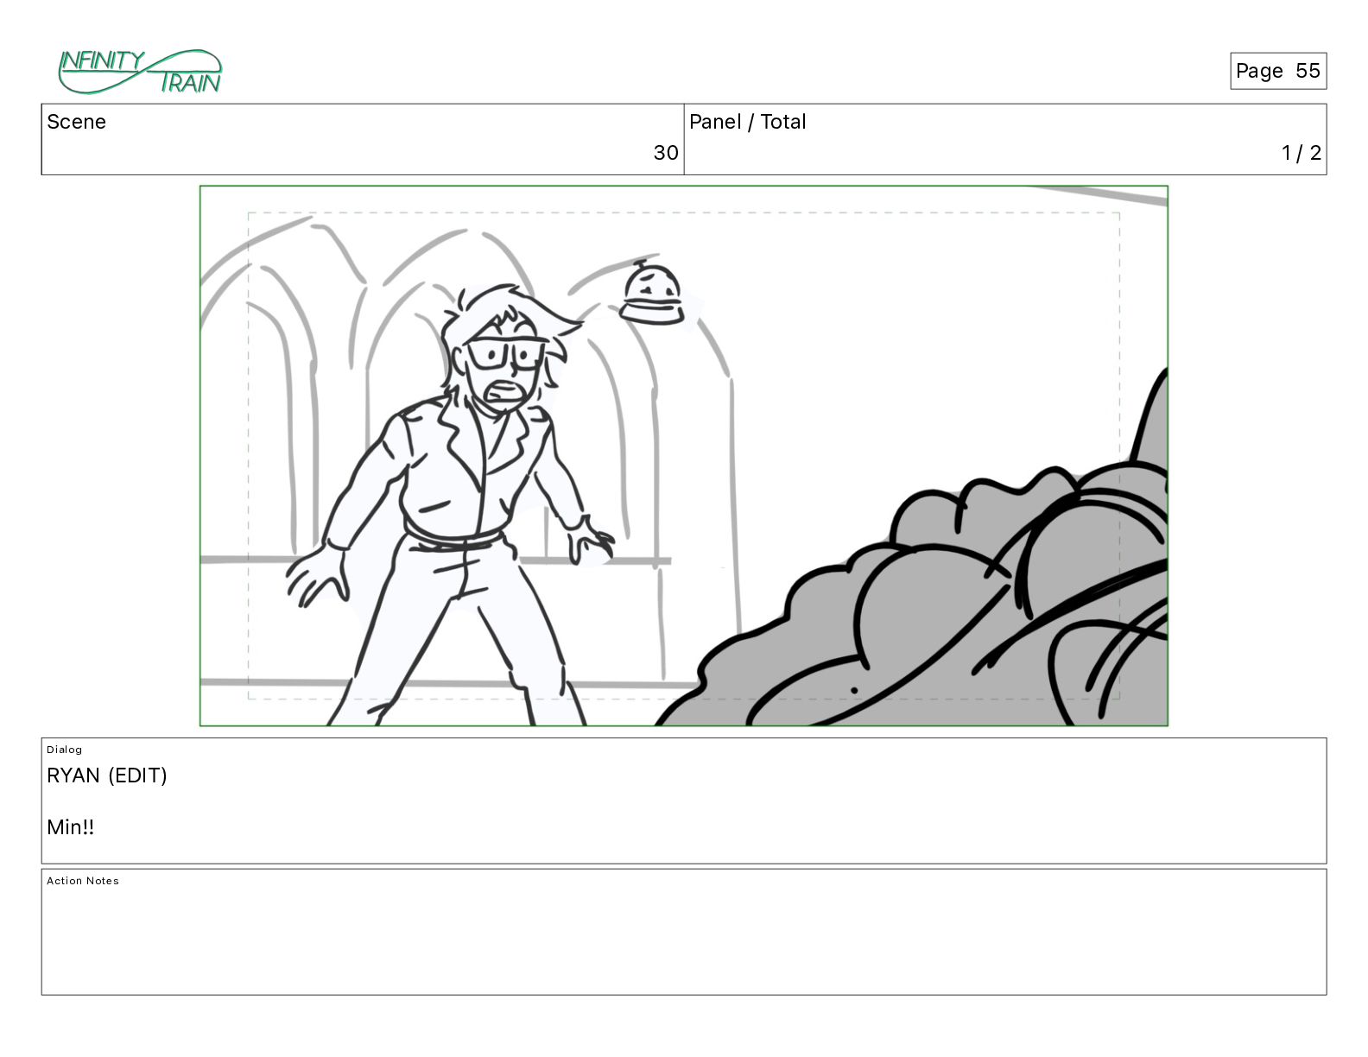Click the Action Notes label
This screenshot has width=1368, height=1057.
83,881
